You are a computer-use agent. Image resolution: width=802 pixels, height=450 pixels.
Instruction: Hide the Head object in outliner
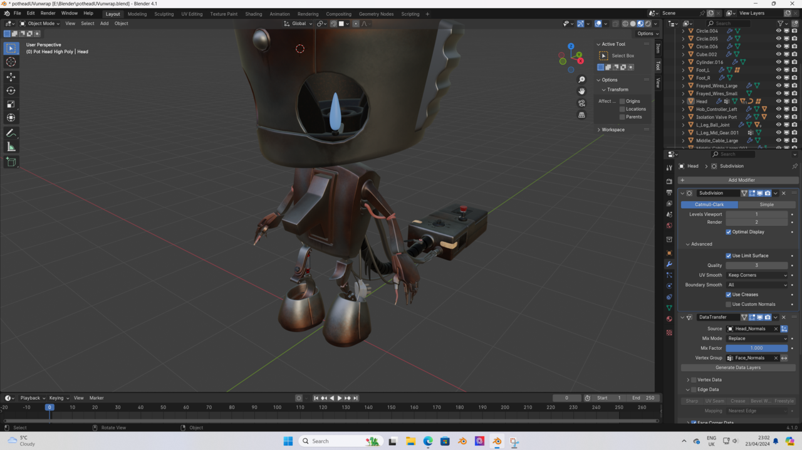[779, 101]
